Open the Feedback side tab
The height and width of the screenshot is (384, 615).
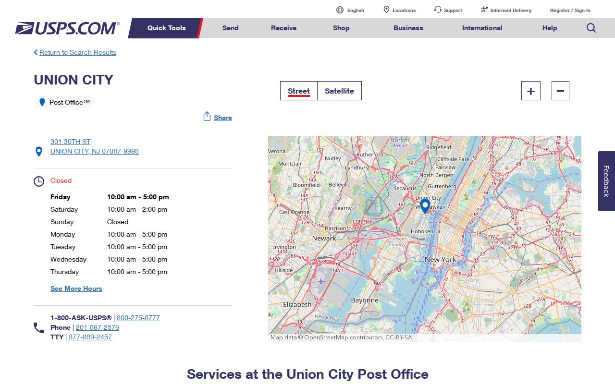(606, 181)
